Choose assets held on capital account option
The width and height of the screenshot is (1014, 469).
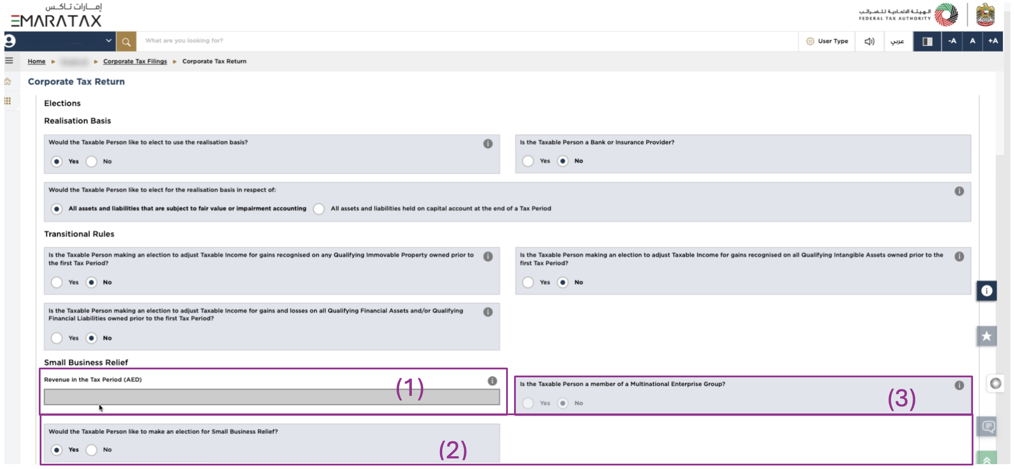(319, 209)
